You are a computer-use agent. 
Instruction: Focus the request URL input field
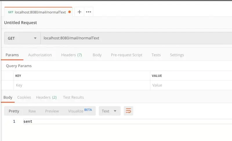[136, 38]
